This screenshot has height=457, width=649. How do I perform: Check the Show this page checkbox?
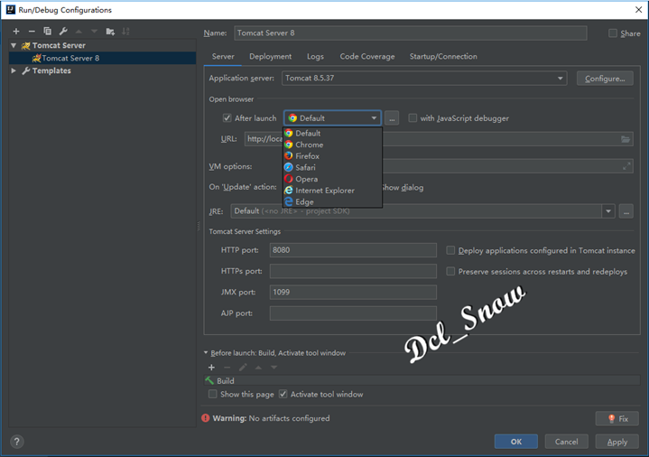[213, 394]
